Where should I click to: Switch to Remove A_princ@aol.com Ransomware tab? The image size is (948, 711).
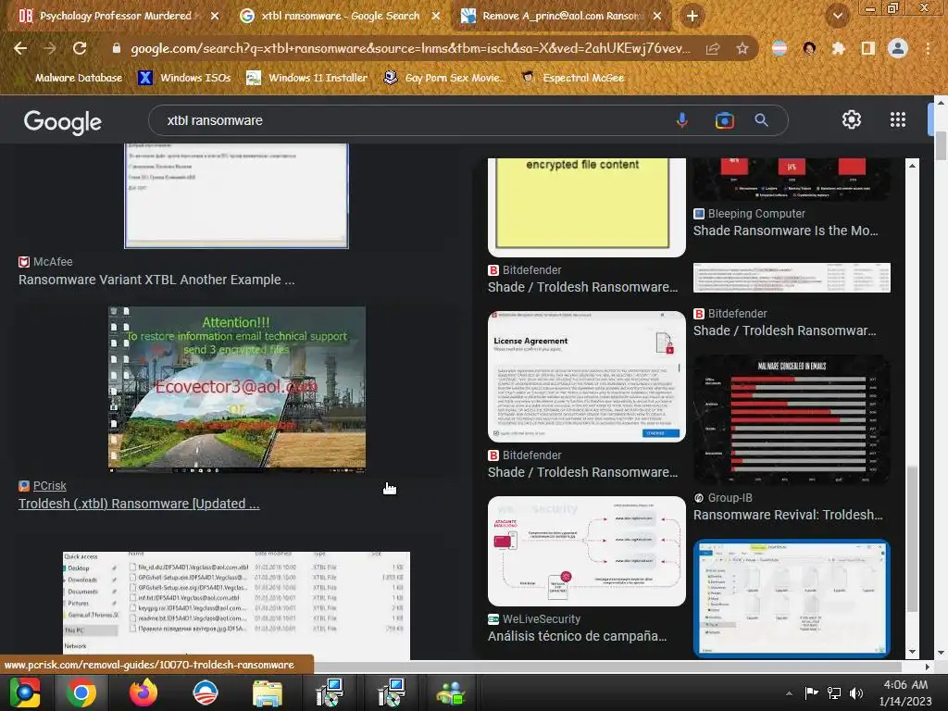point(562,16)
